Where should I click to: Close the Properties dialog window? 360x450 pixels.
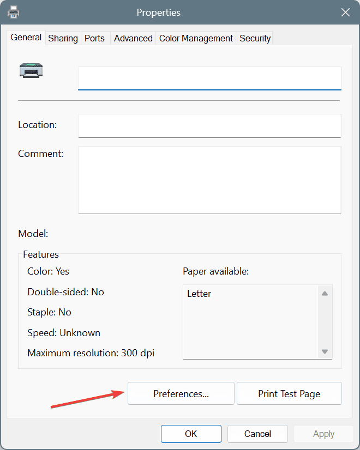coord(345,13)
